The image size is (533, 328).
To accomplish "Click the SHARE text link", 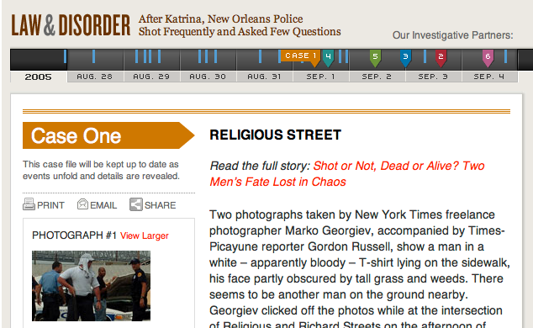I will [160, 205].
